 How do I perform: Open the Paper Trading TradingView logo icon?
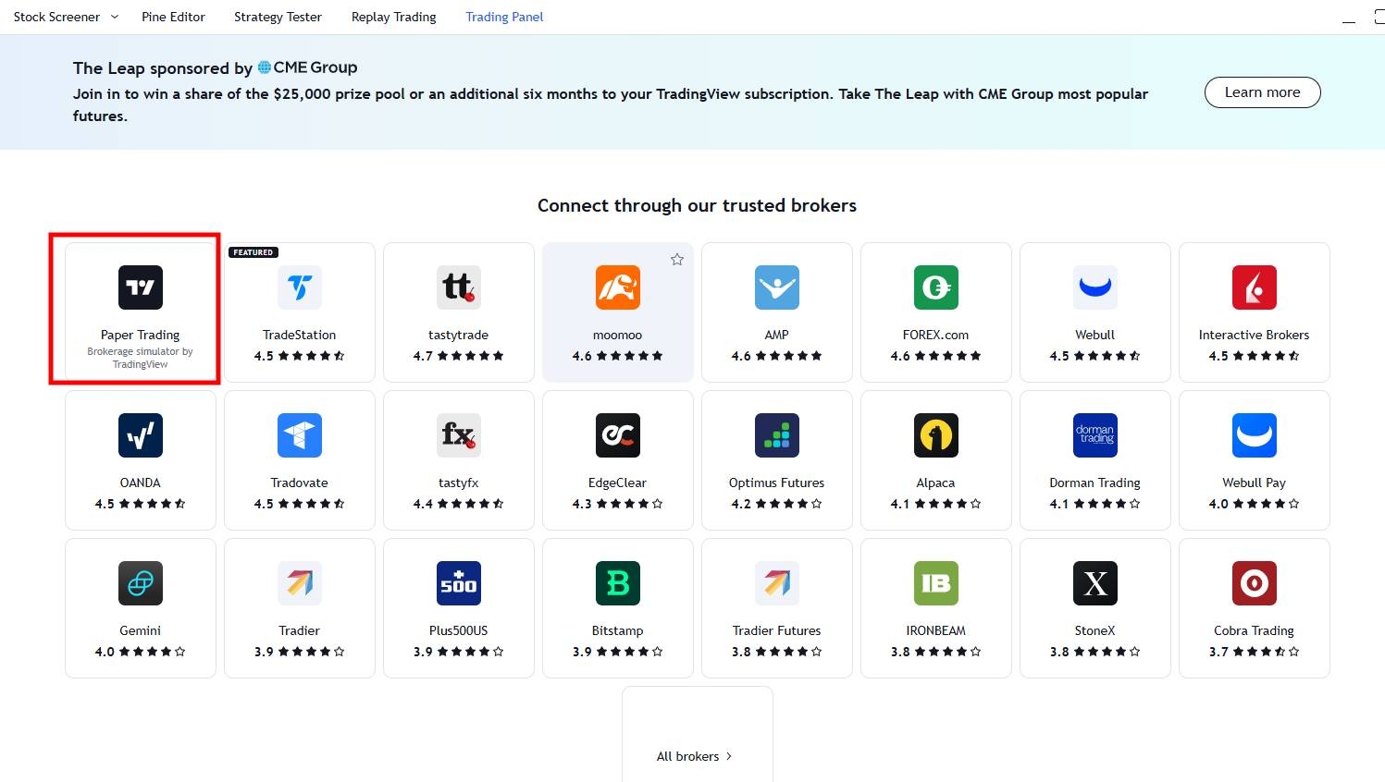141,287
